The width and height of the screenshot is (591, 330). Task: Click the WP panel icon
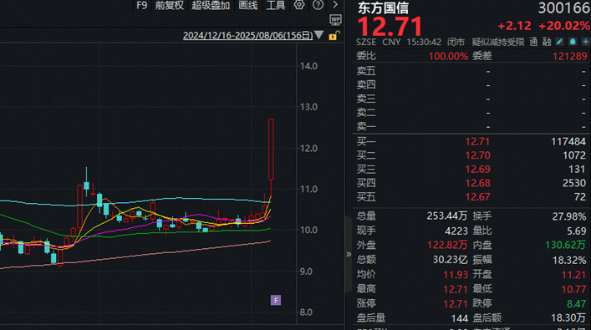tap(335, 19)
